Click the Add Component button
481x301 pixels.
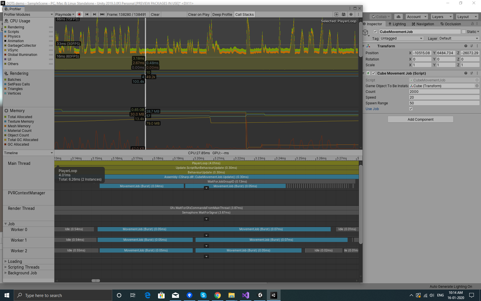pos(420,119)
